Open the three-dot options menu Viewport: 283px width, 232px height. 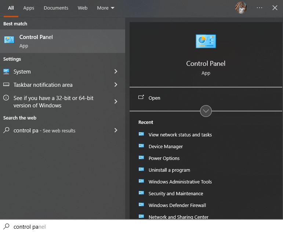pos(260,8)
